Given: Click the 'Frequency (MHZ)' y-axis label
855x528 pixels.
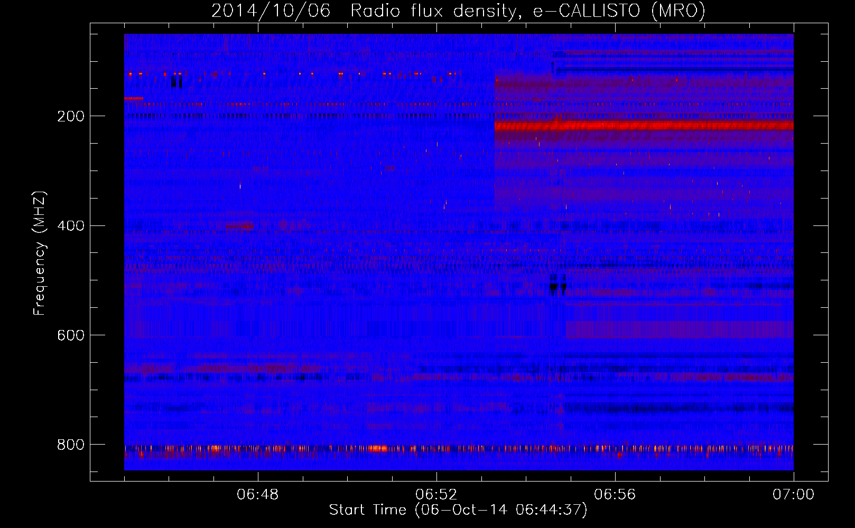Looking at the screenshot, I should (x=40, y=253).
